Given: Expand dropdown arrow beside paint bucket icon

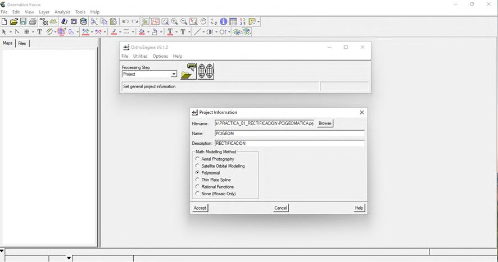Looking at the screenshot, I should tap(148, 32).
